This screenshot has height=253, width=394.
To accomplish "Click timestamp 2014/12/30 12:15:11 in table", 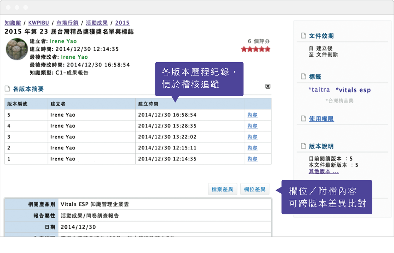I will pyautogui.click(x=167, y=148).
